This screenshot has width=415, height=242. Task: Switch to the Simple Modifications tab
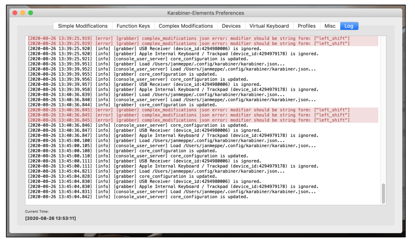pyautogui.click(x=83, y=26)
